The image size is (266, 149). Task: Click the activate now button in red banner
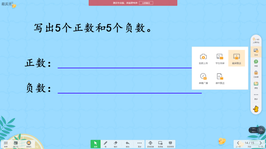[146, 3]
